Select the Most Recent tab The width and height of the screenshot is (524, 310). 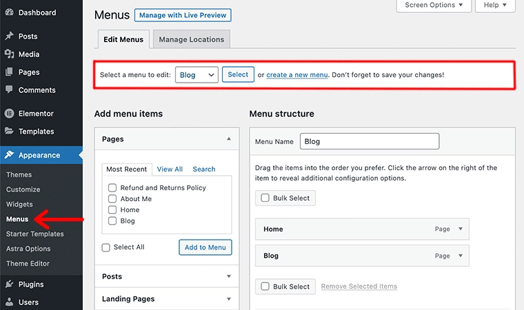127,169
